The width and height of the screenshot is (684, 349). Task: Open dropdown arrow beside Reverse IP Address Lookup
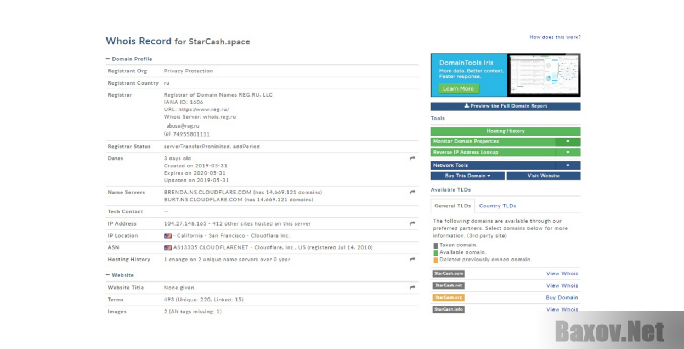pos(568,153)
